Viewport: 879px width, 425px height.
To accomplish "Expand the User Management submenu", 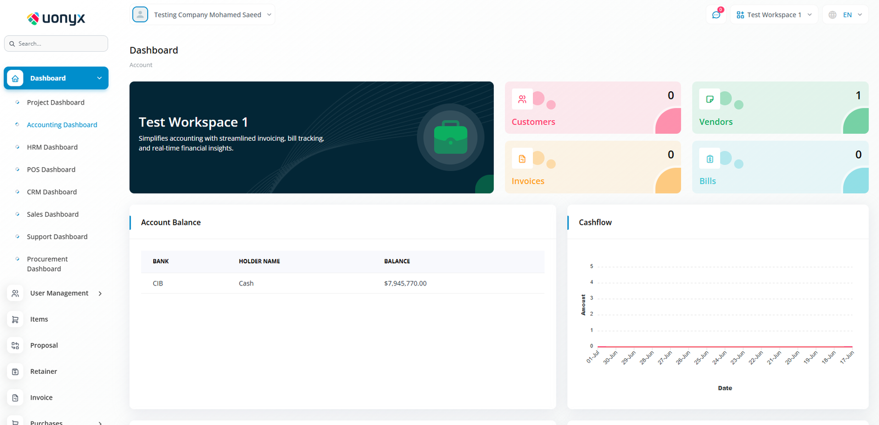I will (100, 294).
